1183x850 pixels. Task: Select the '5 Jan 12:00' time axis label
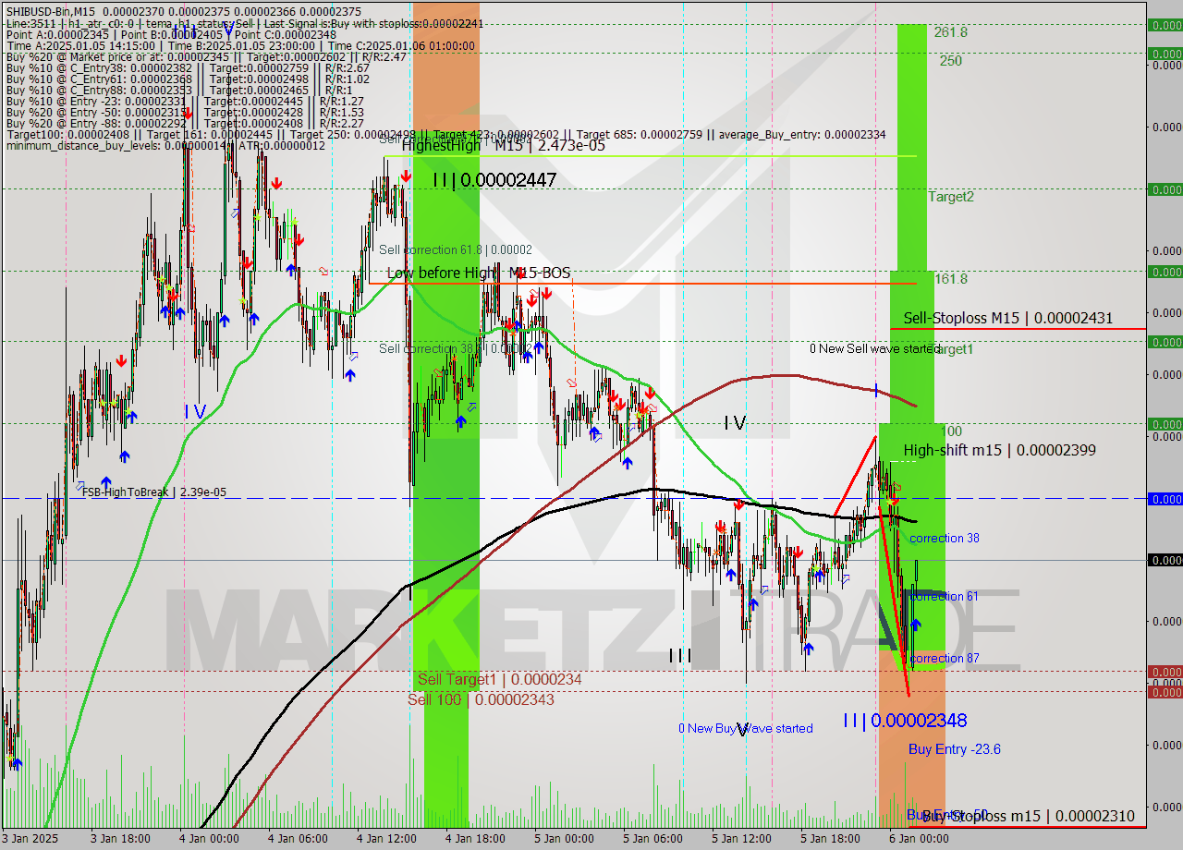coord(742,839)
